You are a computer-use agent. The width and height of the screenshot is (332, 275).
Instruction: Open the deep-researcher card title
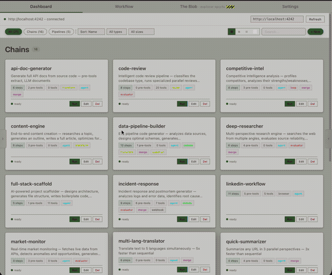[x=244, y=126]
